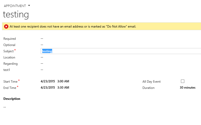This screenshot has width=201, height=125.
Task: Click the Subject input field containing testing
Action: pos(121,51)
